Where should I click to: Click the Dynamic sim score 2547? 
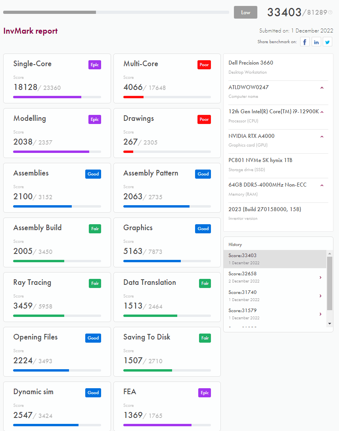23,415
